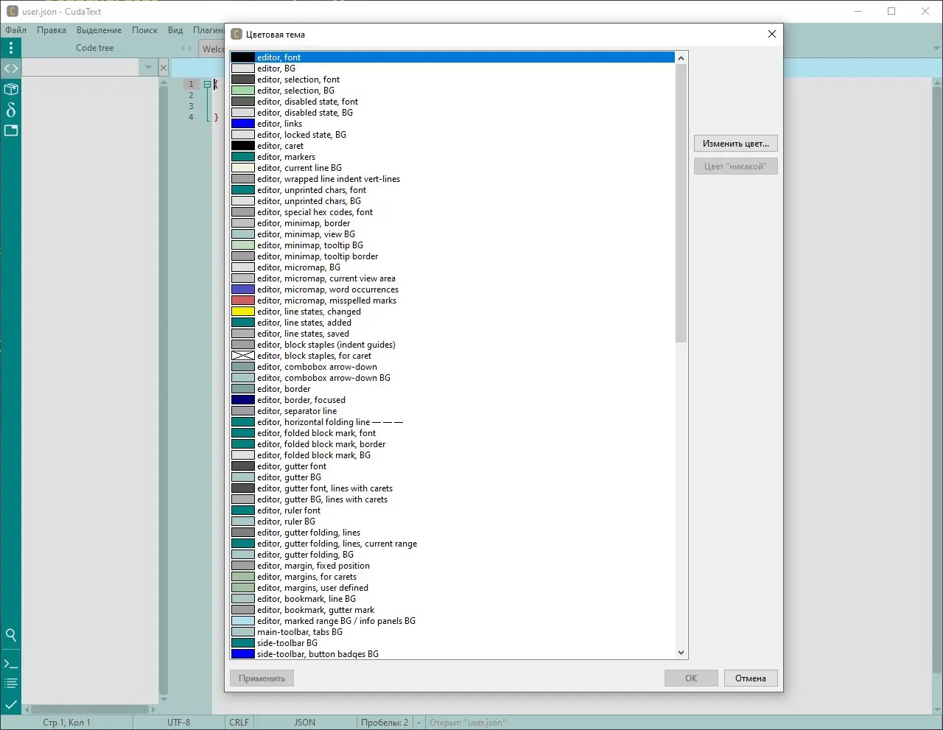Select the "editor, BG" list row

[452, 69]
